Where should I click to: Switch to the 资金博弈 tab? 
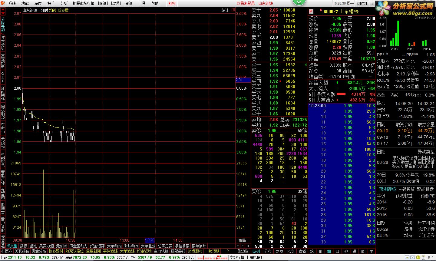(97, 246)
